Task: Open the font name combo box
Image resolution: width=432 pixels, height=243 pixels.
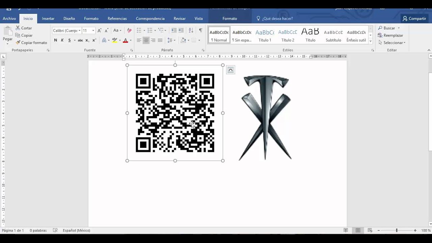Action: coord(66,30)
